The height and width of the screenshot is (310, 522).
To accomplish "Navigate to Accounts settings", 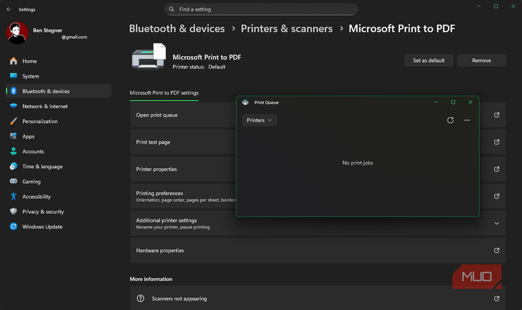I will click(x=59, y=151).
